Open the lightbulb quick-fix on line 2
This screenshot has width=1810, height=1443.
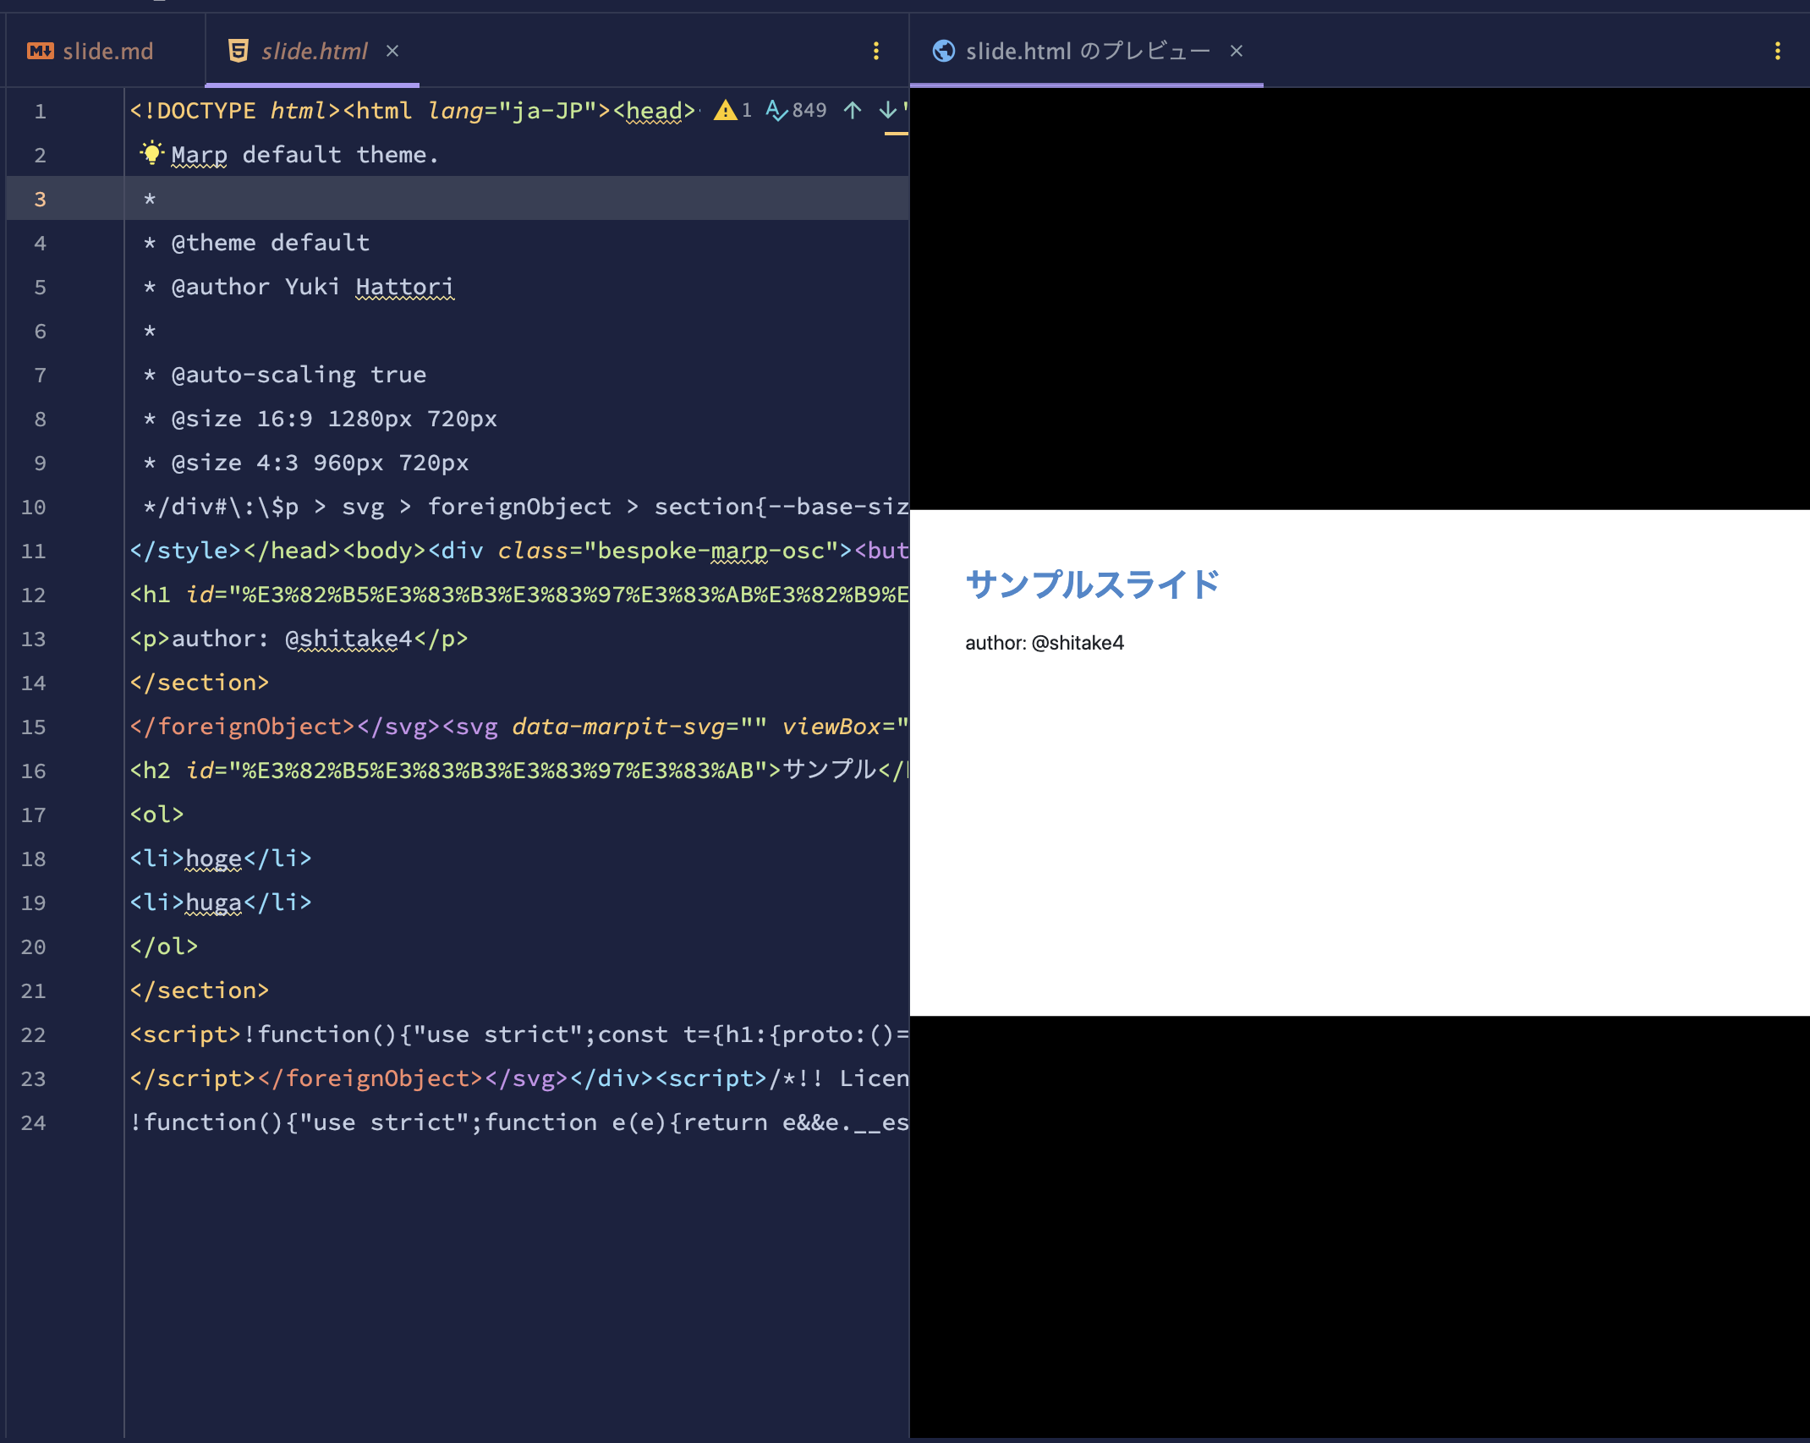pyautogui.click(x=151, y=154)
